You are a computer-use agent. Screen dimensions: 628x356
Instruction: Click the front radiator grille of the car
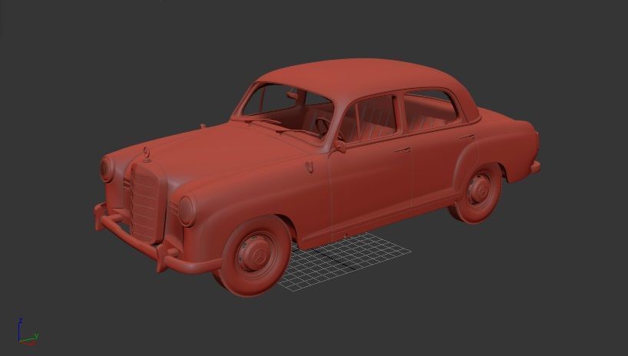click(x=146, y=203)
